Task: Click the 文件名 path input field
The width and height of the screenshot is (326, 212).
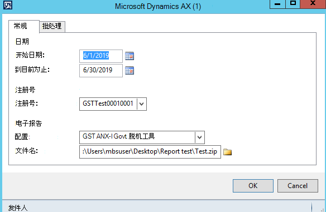Action: click(150, 152)
